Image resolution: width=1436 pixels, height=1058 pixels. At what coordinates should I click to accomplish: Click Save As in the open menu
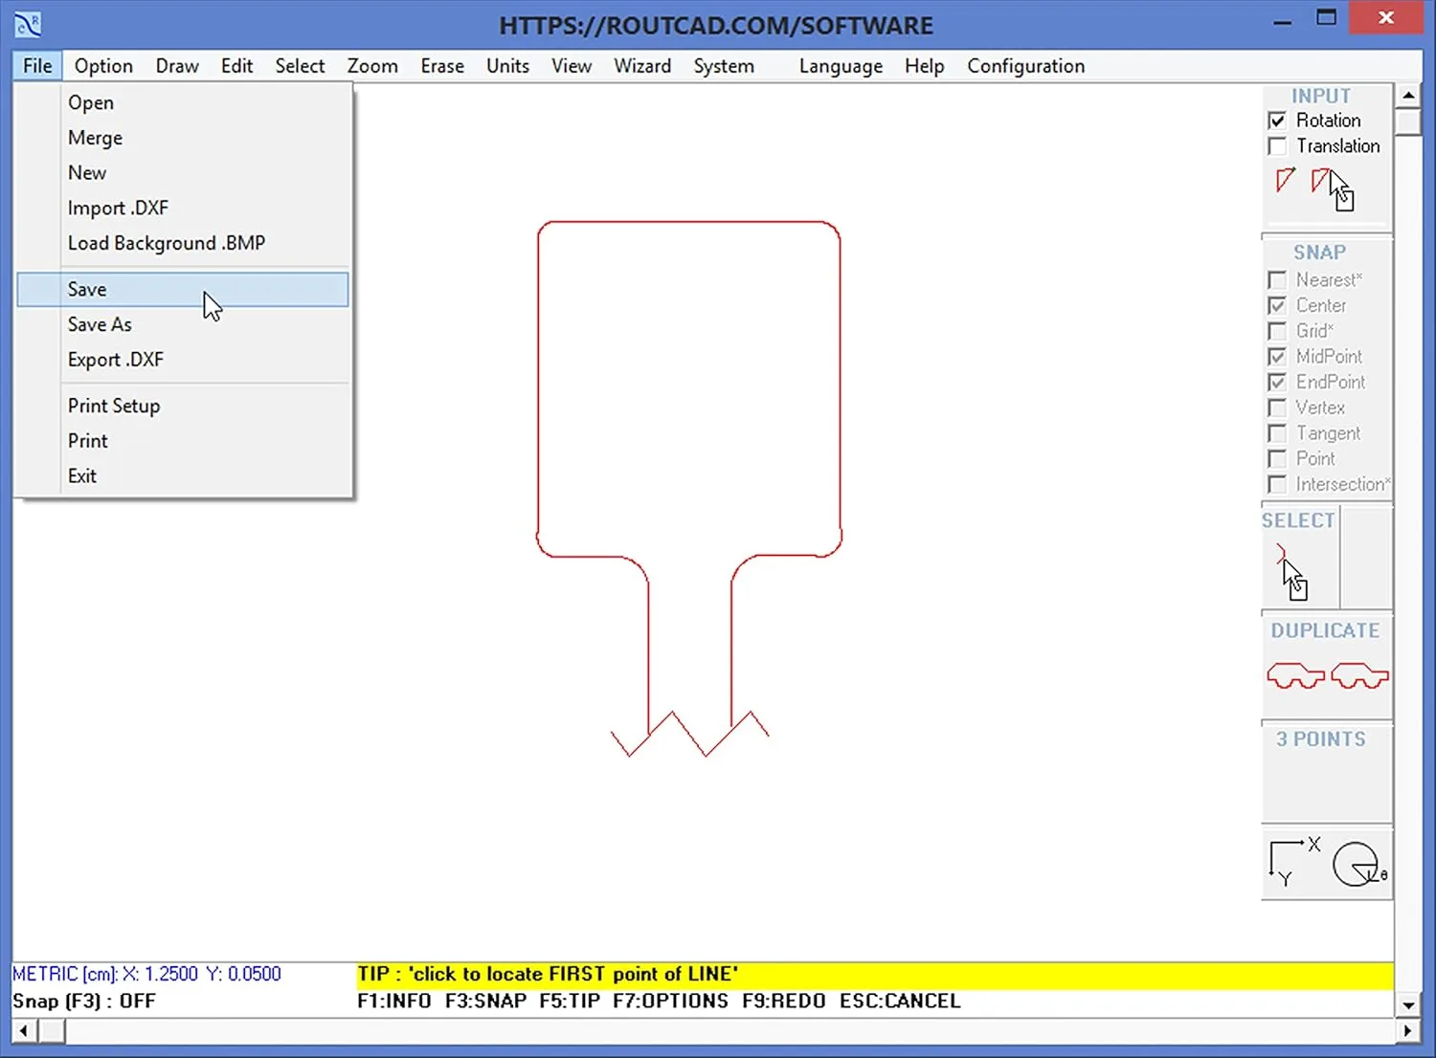click(100, 324)
